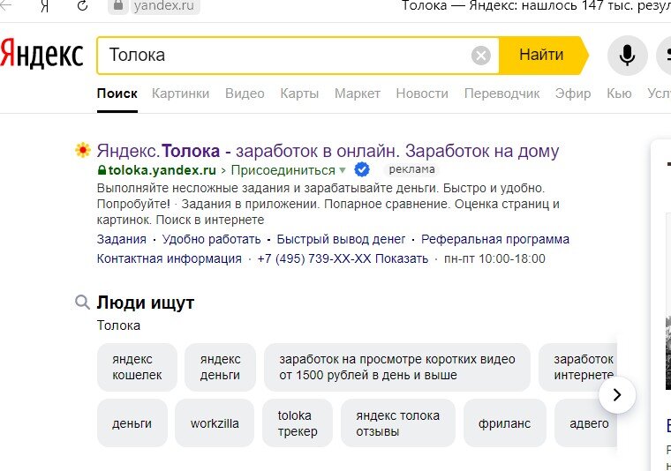Open the Быстрый вывод денег sitelink
This screenshot has width=671, height=471.
[341, 239]
